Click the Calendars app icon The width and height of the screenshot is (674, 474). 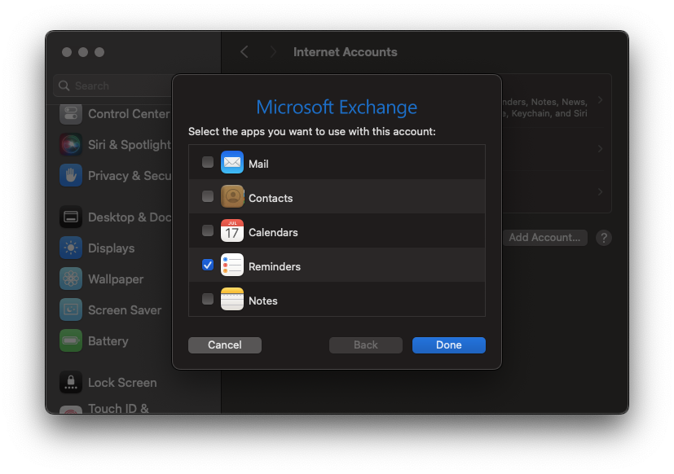[232, 230]
